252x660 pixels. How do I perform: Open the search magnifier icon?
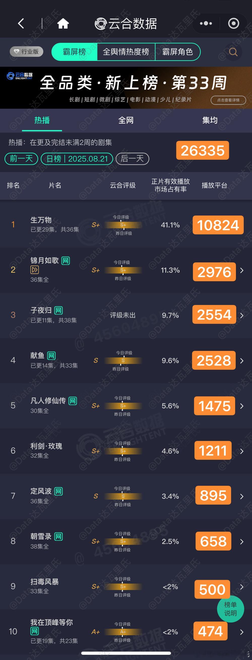click(233, 52)
